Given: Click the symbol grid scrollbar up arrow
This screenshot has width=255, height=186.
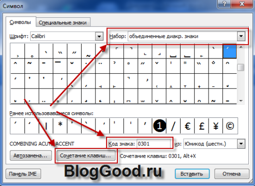Looking at the screenshot, I should point(241,47).
